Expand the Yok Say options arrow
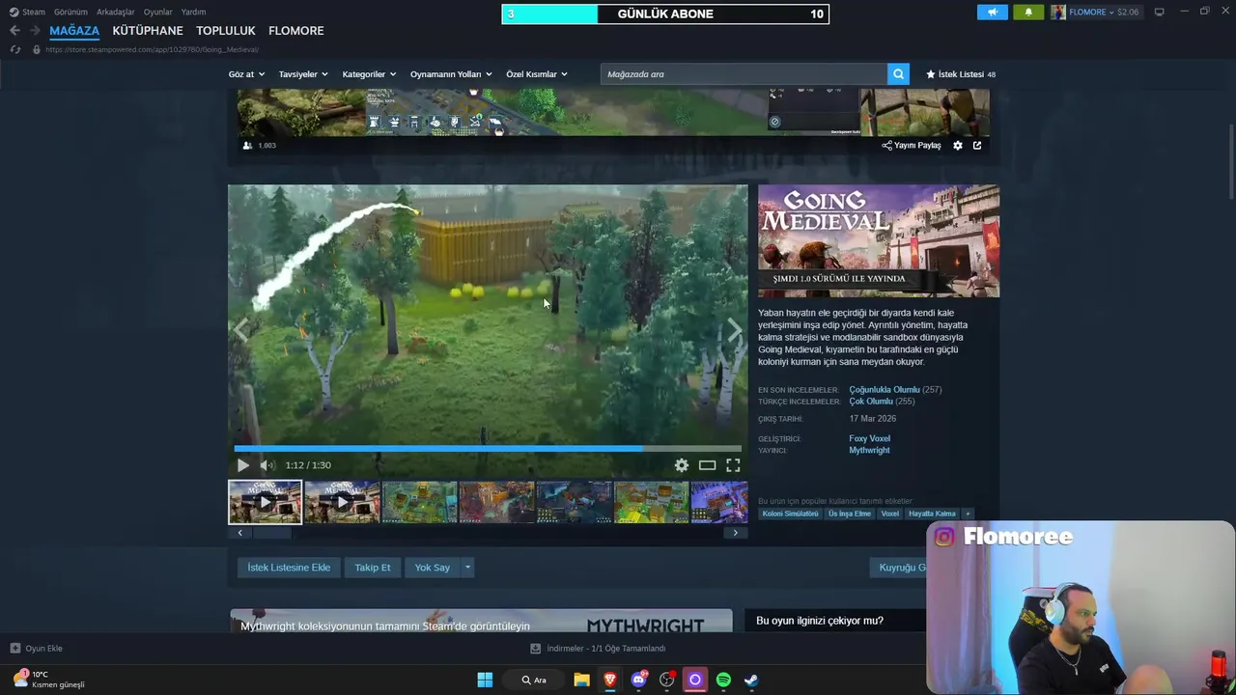 tap(467, 568)
